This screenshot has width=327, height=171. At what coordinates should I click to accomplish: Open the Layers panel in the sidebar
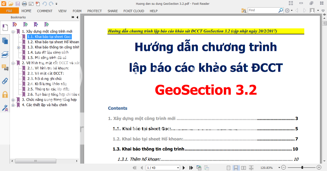point(5,54)
